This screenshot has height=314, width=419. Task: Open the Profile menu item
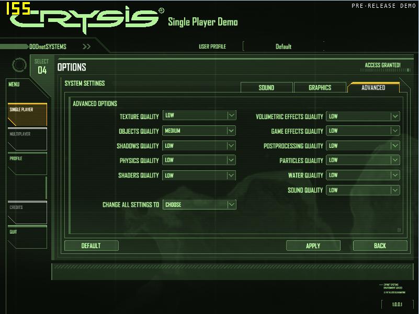pos(27,164)
